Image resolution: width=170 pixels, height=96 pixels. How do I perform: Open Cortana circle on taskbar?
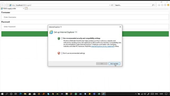(x=11, y=94)
